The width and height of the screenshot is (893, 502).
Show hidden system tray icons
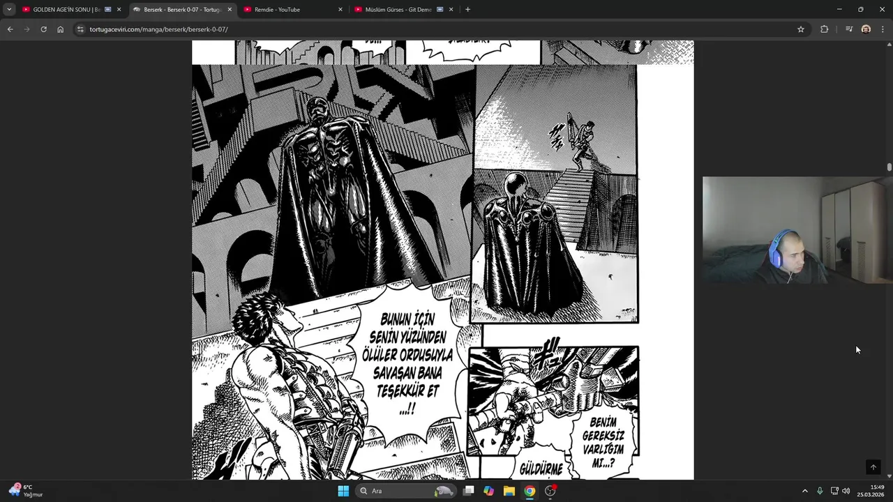(804, 491)
